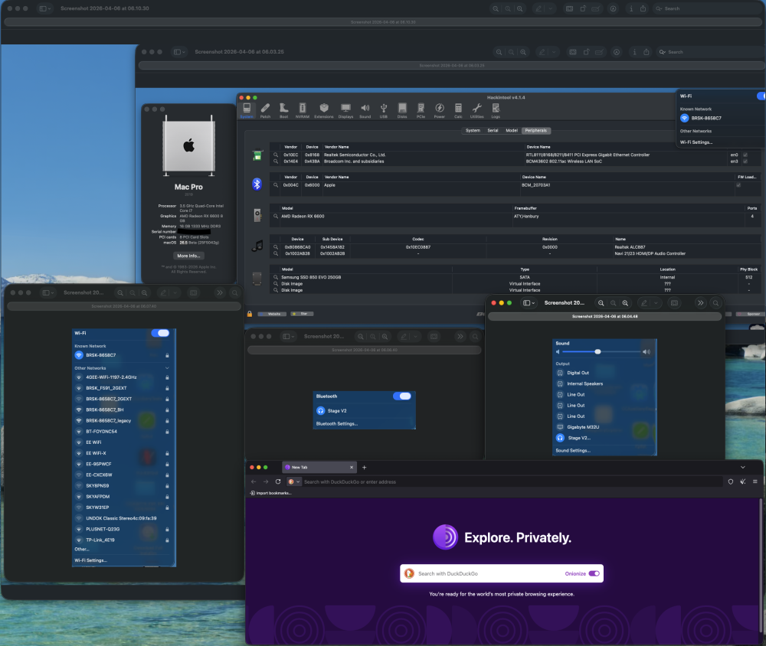The width and height of the screenshot is (766, 646).
Task: Toggle the en0 checkbox in Hackintool network table
Action: [x=745, y=155]
